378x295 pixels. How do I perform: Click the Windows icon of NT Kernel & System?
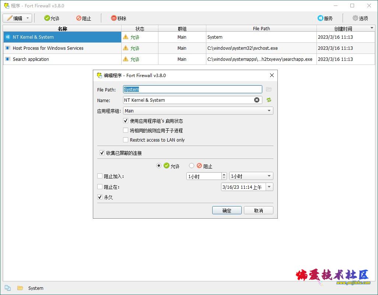[8, 37]
